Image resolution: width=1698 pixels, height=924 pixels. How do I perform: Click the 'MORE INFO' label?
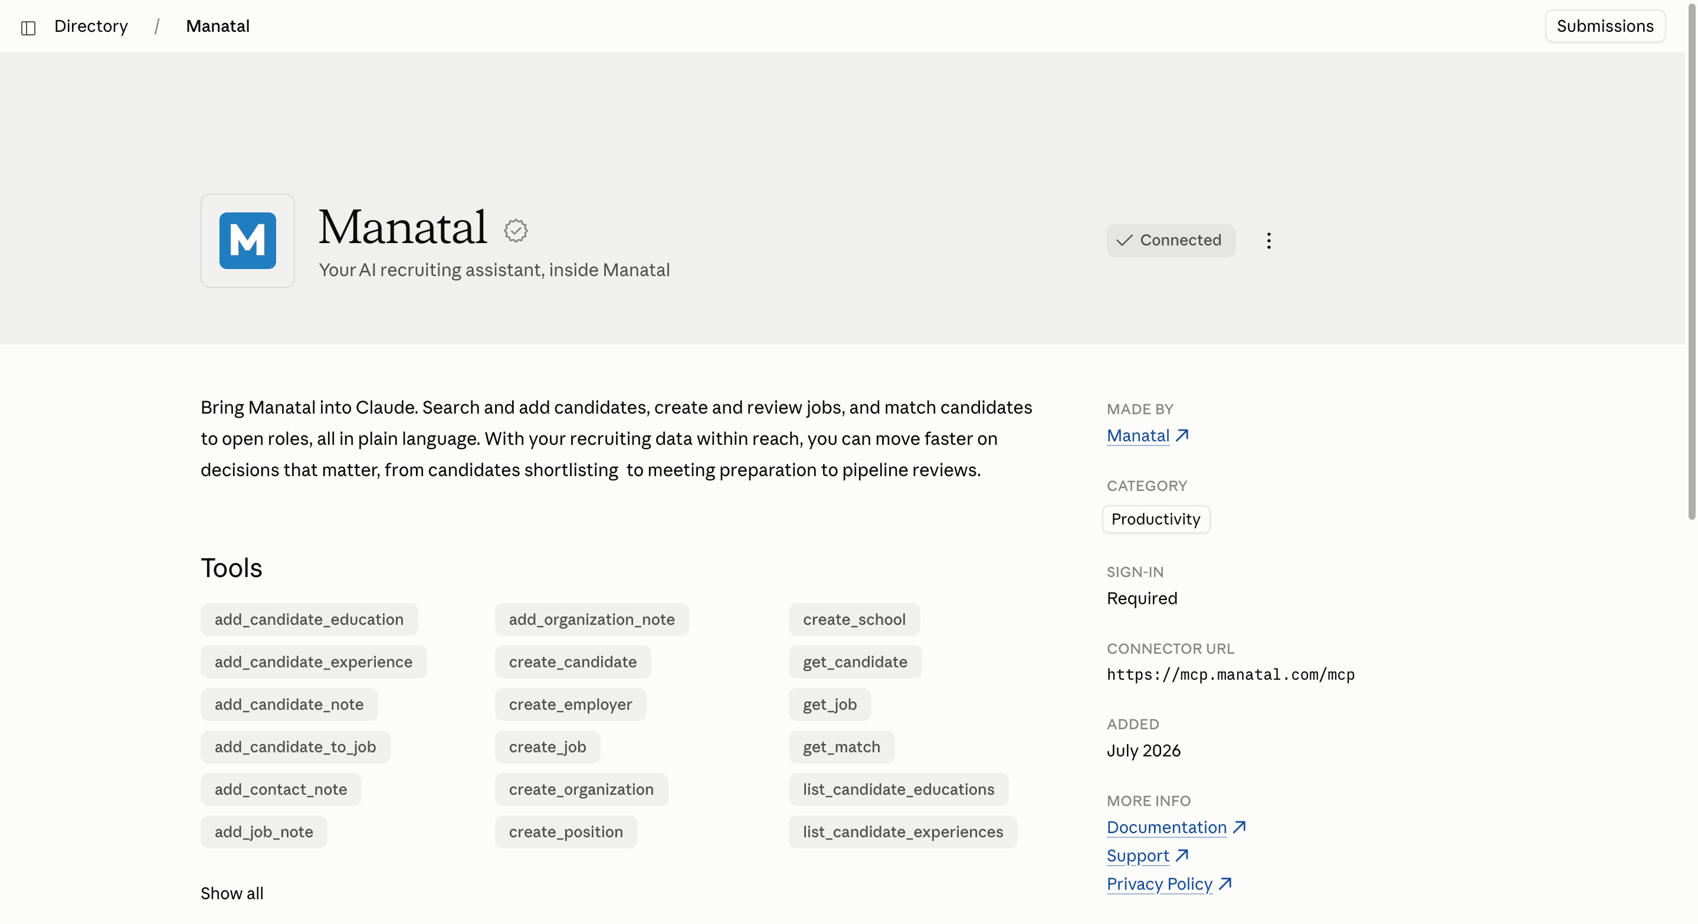pos(1148,801)
